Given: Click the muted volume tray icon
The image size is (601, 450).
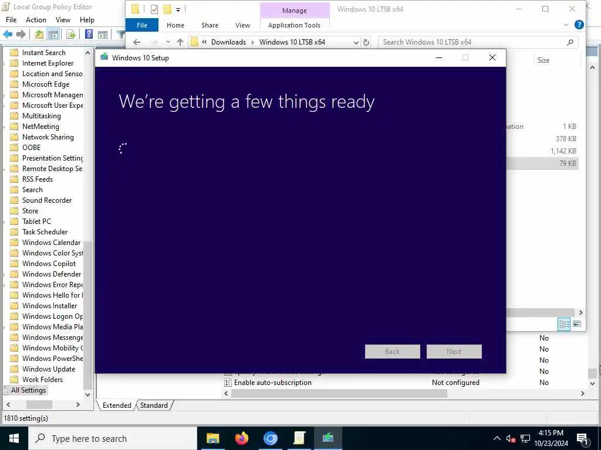Looking at the screenshot, I should (511, 439).
